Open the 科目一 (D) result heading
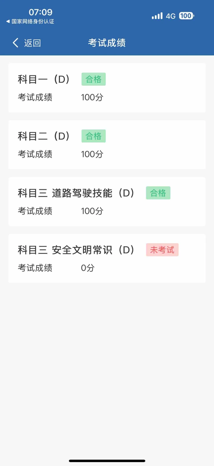Screen dimensions: 214x466 click(x=44, y=79)
